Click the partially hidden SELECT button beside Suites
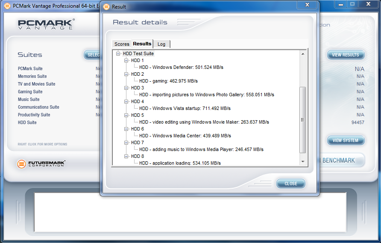Screen dimensions: 381x243 pyautogui.click(x=92, y=55)
